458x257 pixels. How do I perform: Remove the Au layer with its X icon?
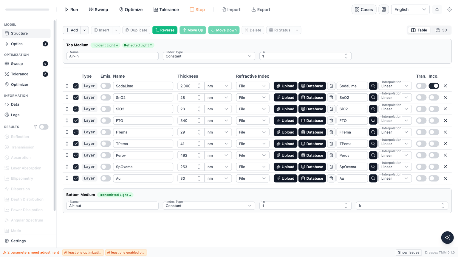[445, 178]
